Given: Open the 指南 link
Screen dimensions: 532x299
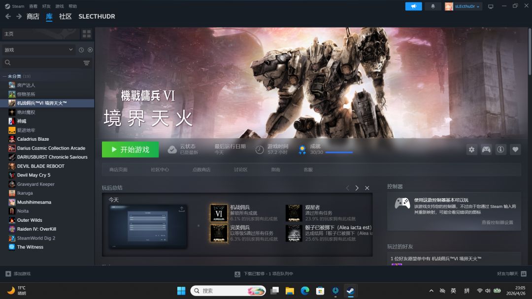Looking at the screenshot, I should [x=275, y=170].
